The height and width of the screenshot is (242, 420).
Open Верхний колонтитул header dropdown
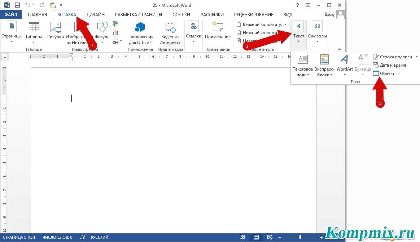[x=262, y=24]
